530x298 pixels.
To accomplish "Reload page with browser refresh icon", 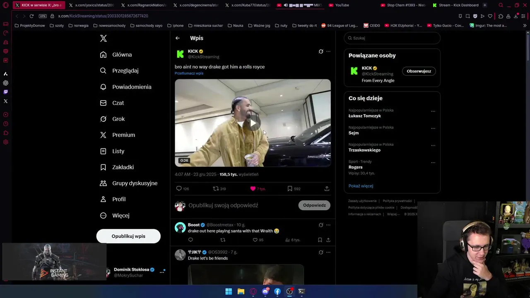I will [31, 16].
